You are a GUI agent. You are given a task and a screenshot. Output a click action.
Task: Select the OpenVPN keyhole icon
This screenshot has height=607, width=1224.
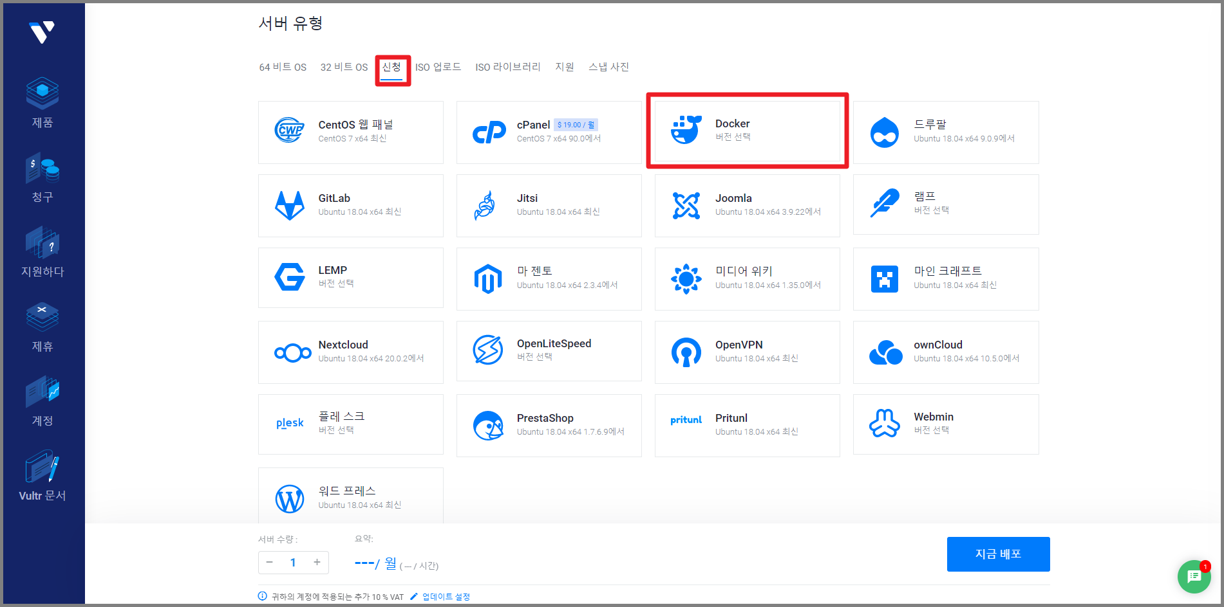tap(686, 352)
